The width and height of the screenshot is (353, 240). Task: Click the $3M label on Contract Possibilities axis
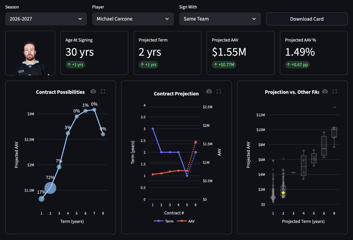click(30, 114)
